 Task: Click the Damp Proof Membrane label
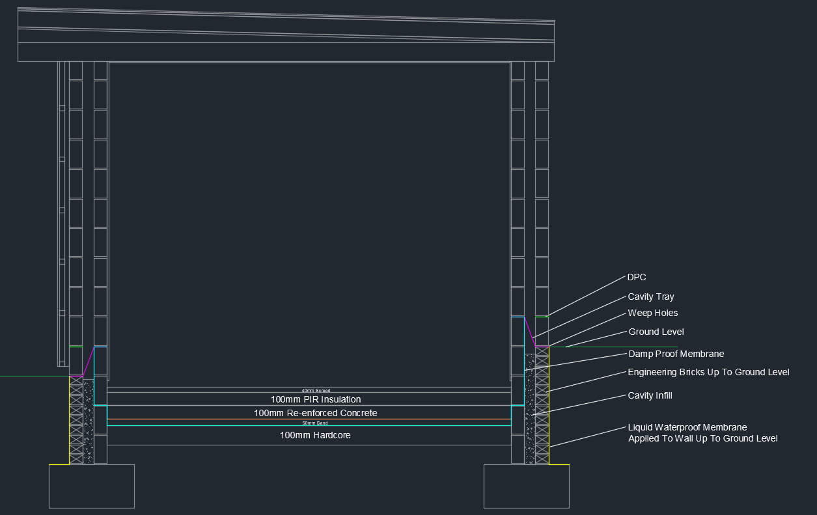pos(676,354)
